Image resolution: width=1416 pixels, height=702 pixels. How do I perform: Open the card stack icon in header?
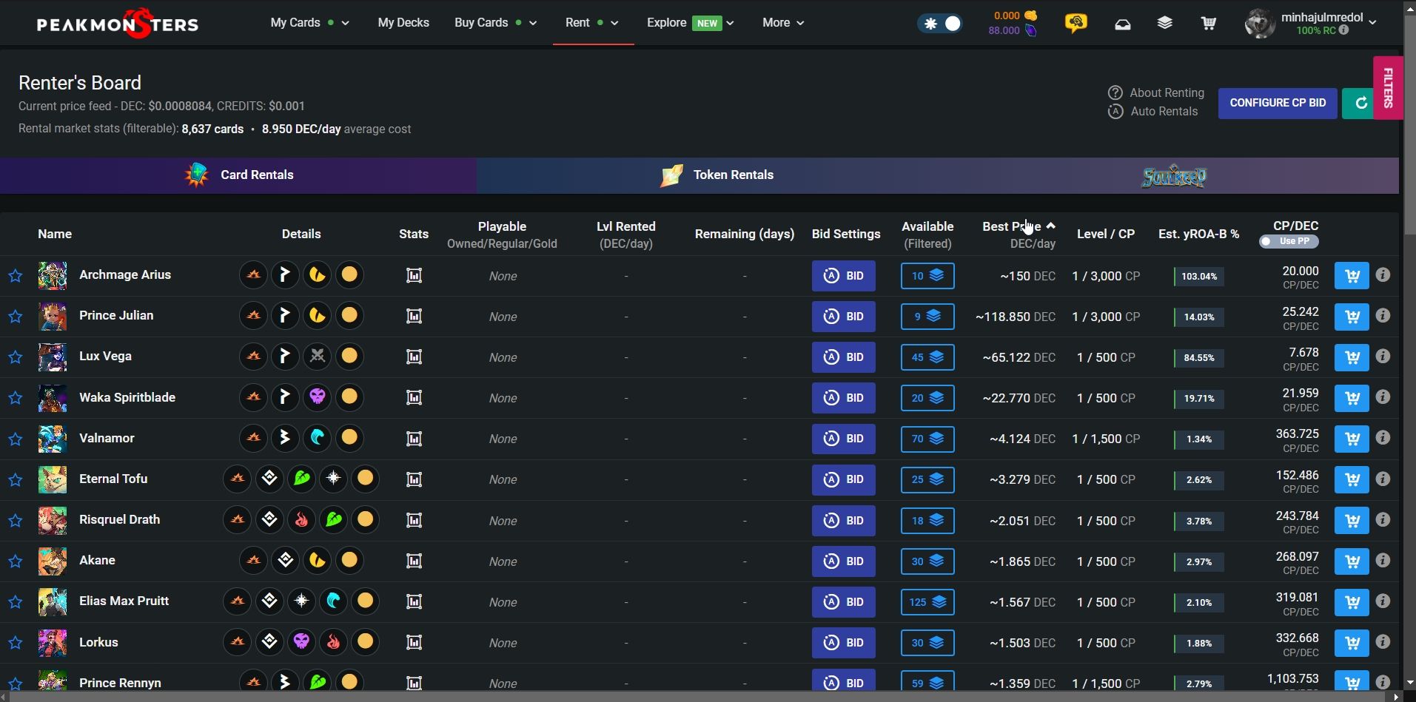tap(1165, 24)
